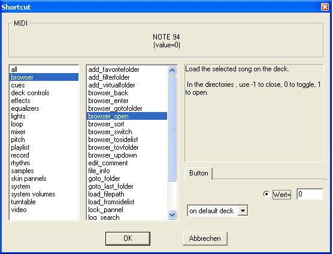
Task: Open the 'on default deck' dropdown
Action: 243,211
